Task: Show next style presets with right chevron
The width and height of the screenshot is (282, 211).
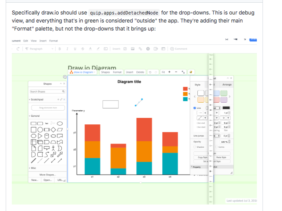Action: pos(230,97)
